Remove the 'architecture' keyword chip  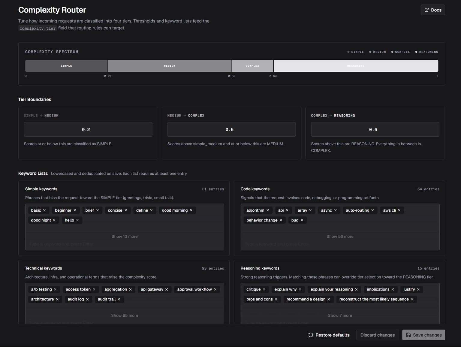point(57,299)
